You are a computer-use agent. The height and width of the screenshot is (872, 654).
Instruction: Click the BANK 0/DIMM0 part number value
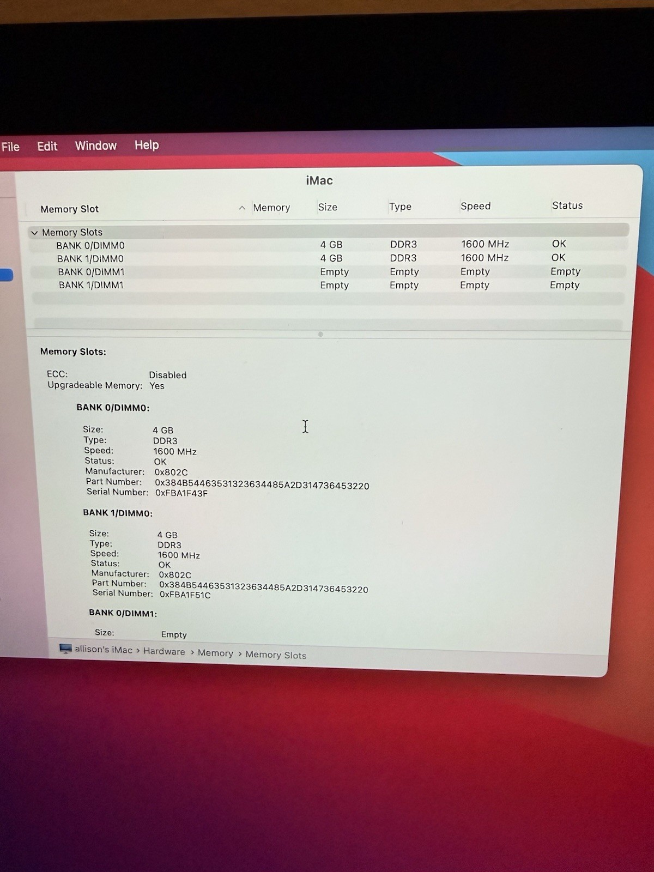tap(262, 484)
